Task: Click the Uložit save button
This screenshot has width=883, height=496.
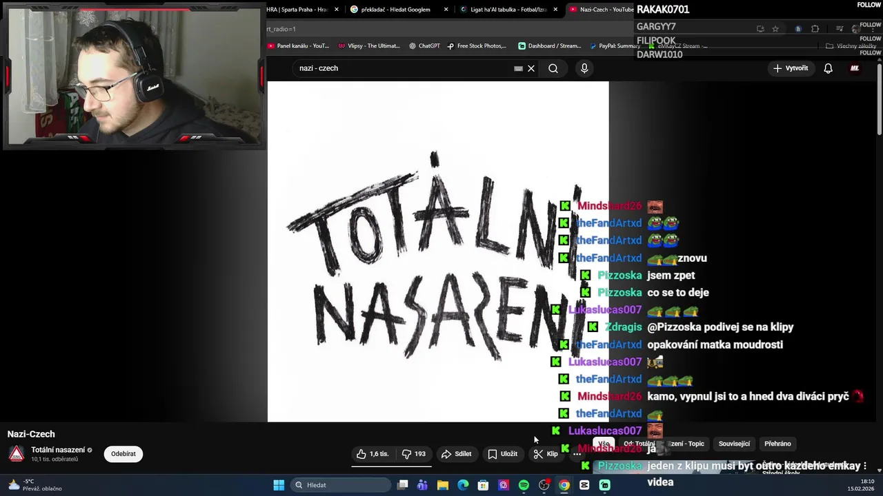Action: [x=503, y=454]
